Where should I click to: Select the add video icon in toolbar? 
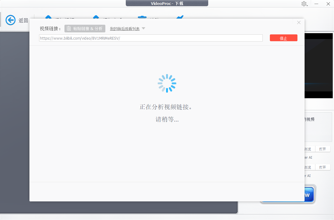coord(48,18)
